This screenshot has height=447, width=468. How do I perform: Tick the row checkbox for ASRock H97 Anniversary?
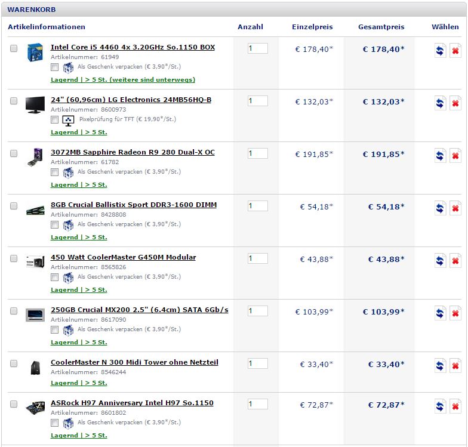[14, 404]
